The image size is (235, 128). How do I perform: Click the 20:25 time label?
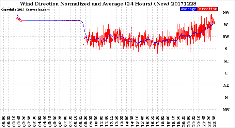click(x=183, y=121)
